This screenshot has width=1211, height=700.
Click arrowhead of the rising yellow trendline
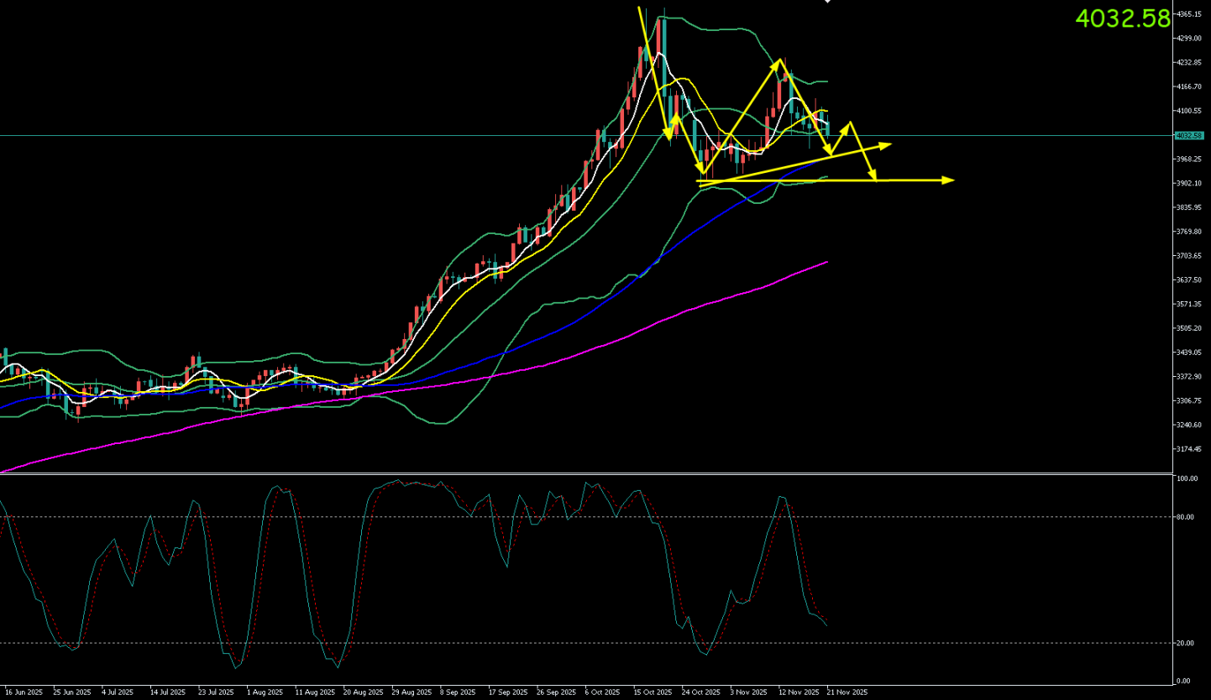coord(885,145)
